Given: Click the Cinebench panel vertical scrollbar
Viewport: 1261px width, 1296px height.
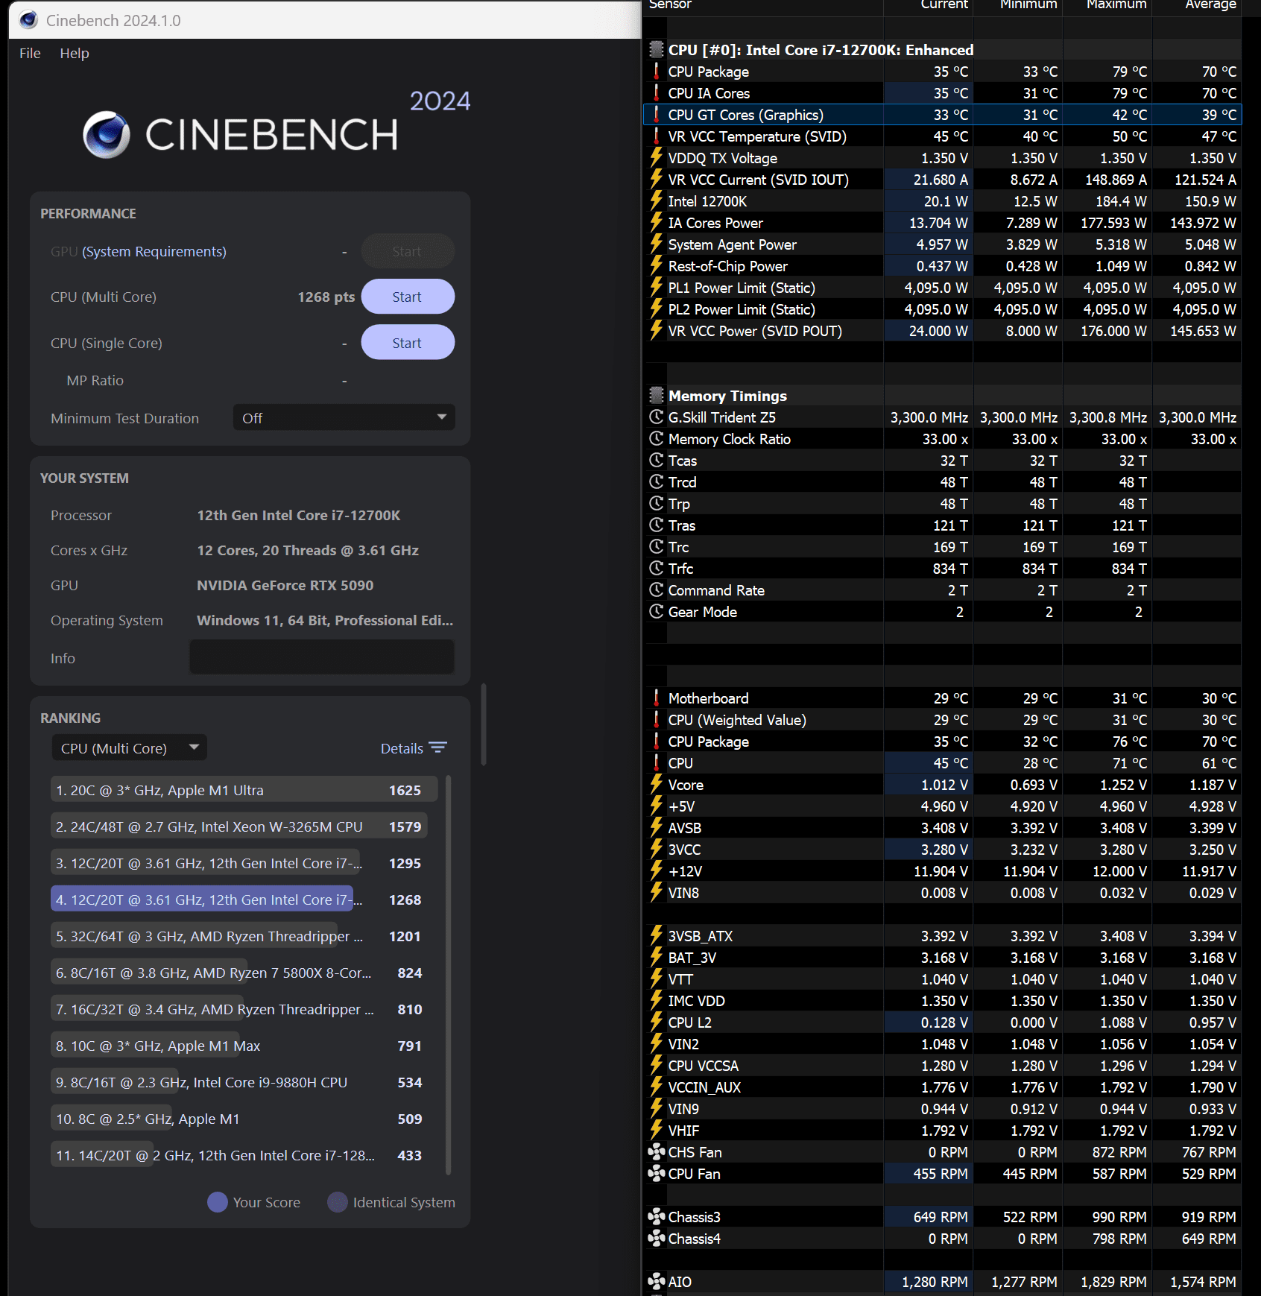Looking at the screenshot, I should (484, 724).
